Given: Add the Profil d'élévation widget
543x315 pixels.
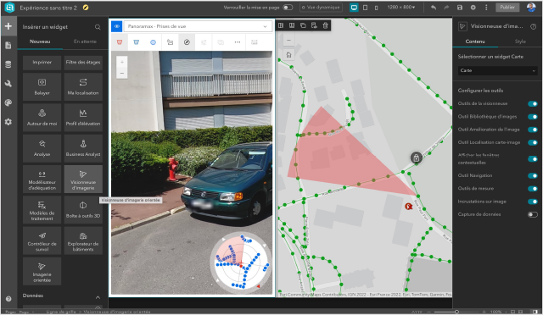Looking at the screenshot, I should [83, 118].
